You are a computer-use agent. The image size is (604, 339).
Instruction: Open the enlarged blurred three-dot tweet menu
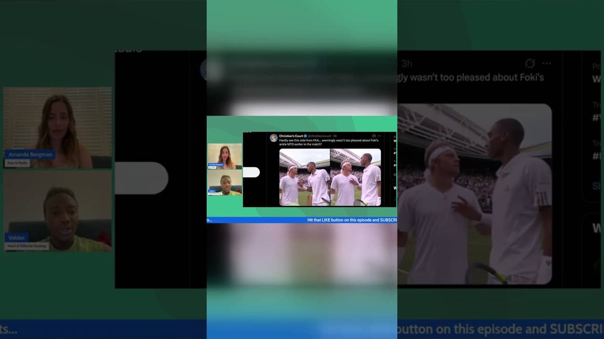[x=546, y=64]
